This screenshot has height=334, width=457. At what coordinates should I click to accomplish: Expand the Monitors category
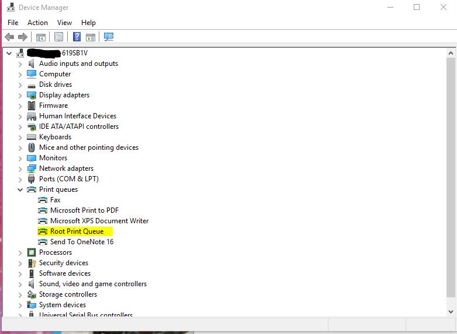[x=20, y=159]
